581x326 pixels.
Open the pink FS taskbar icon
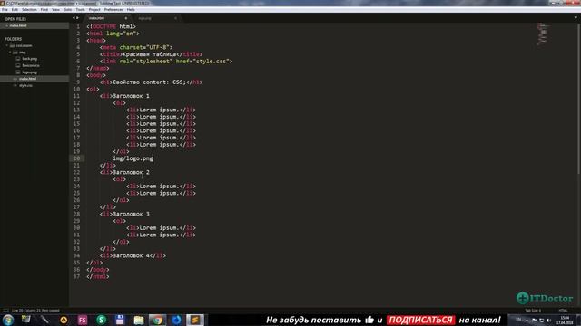click(x=83, y=320)
